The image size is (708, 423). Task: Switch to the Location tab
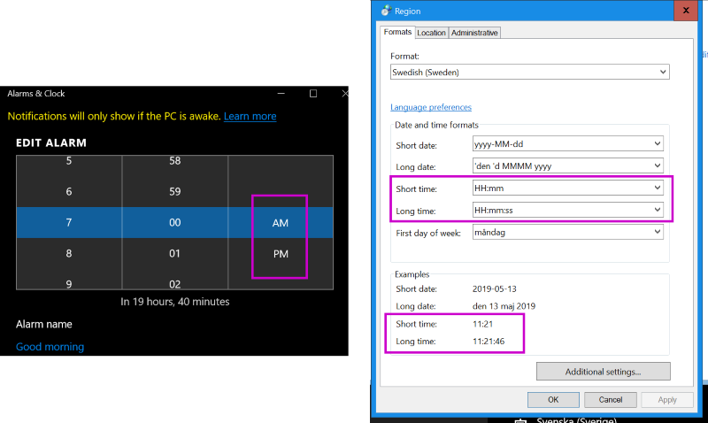click(431, 33)
